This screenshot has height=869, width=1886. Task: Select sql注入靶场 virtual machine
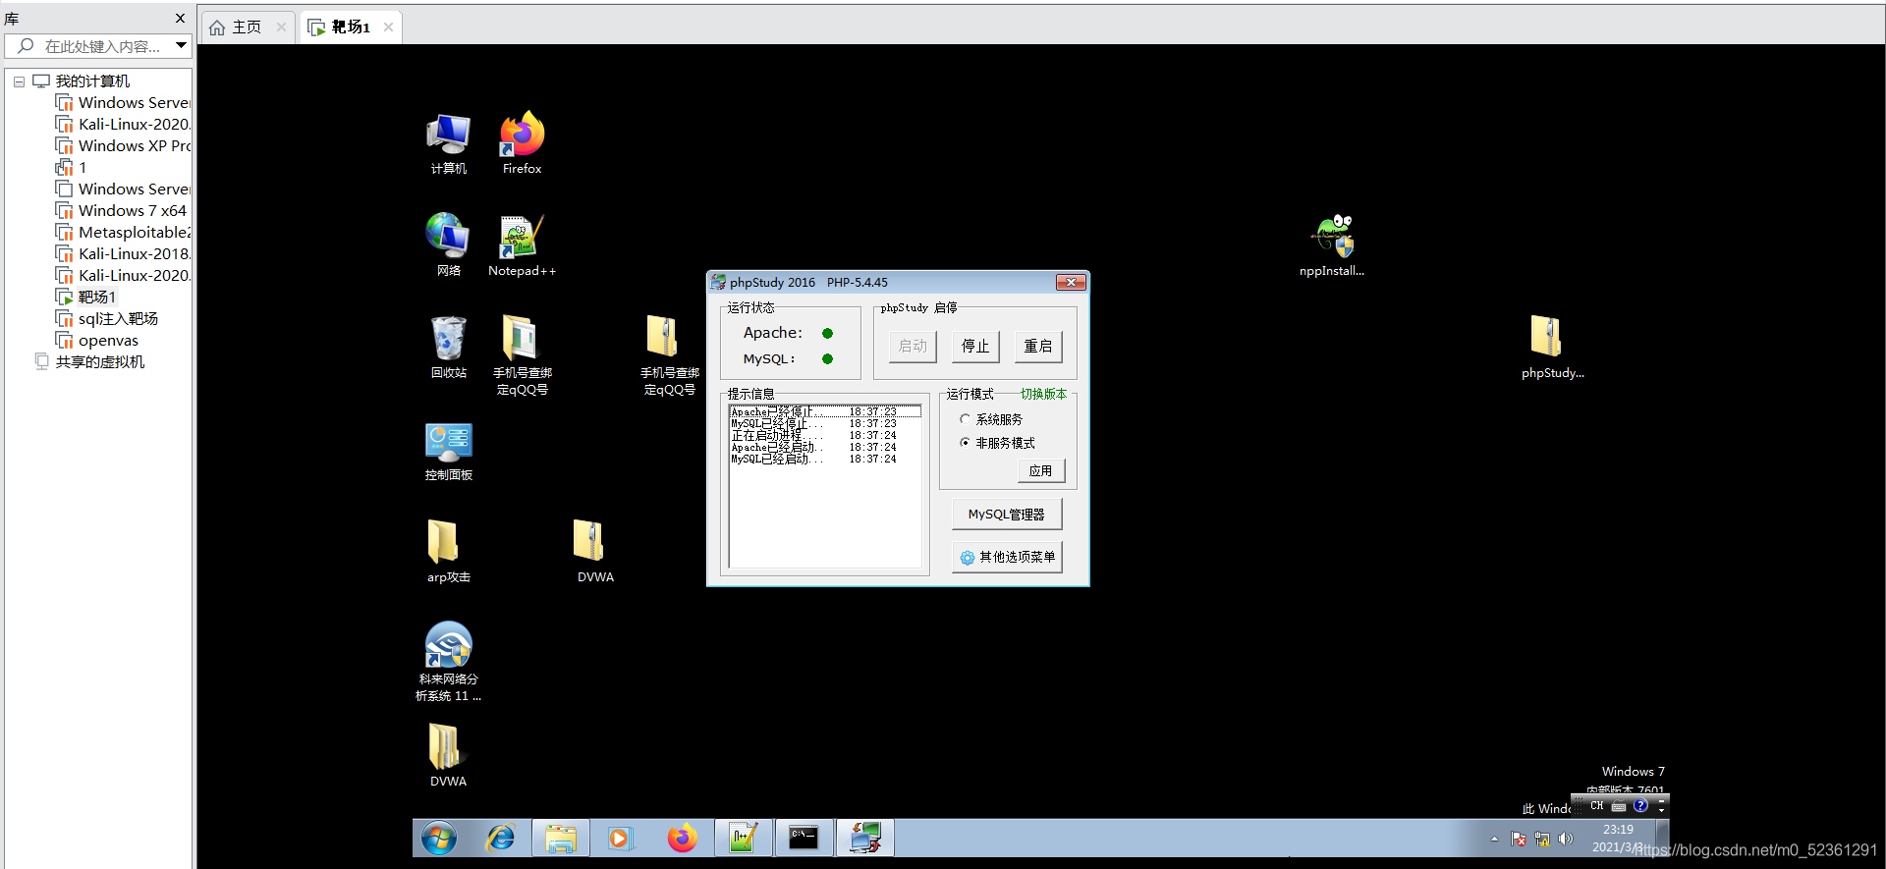click(x=107, y=318)
